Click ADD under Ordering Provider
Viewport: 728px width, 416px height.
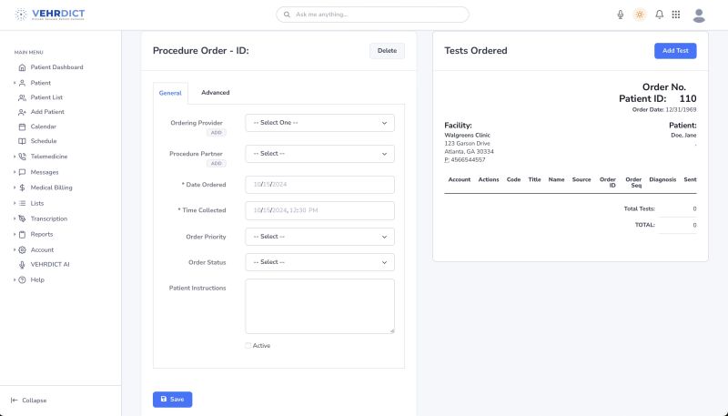[x=216, y=133]
